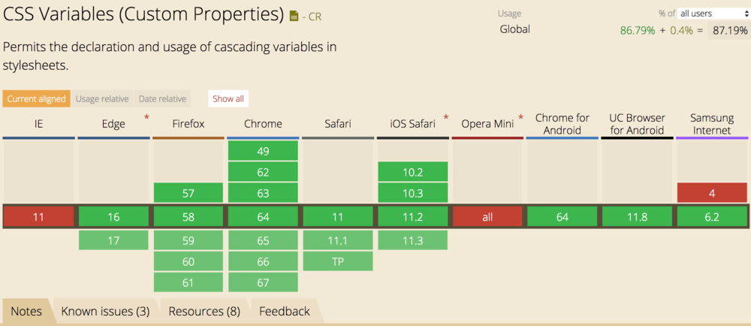
Task: Click the Firefox column header
Action: (x=189, y=124)
